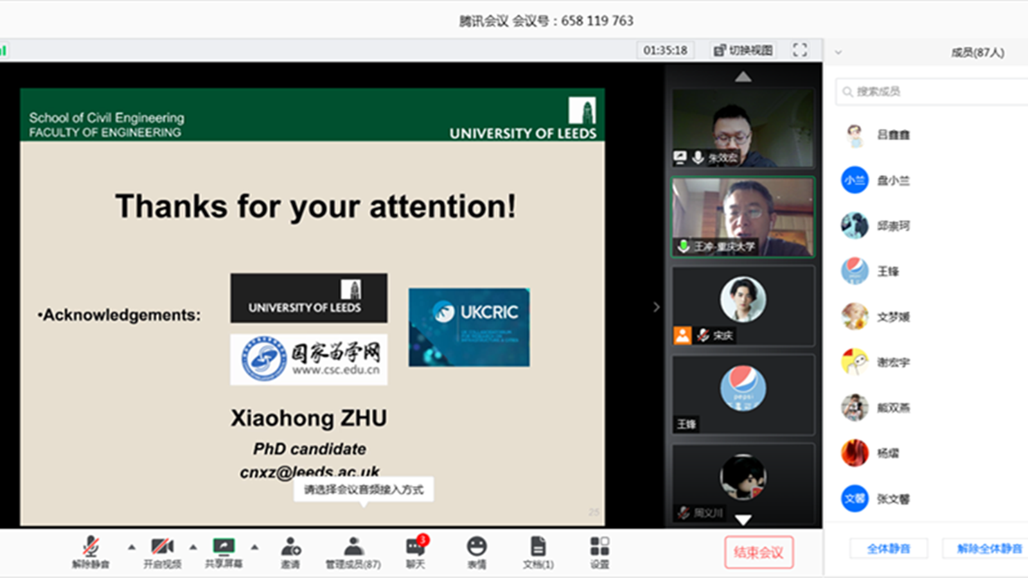Screen dimensions: 1028x578
Task: Click the 全体静音 mute all button
Action: point(888,548)
